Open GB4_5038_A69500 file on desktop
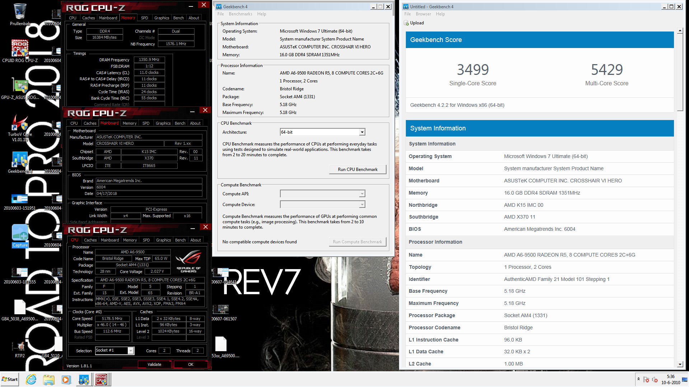 [20, 310]
